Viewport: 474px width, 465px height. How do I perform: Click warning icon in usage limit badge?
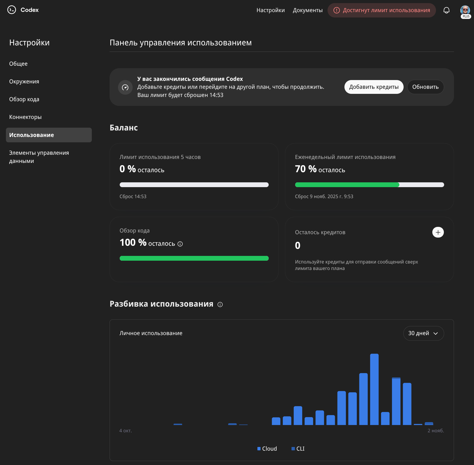click(337, 10)
